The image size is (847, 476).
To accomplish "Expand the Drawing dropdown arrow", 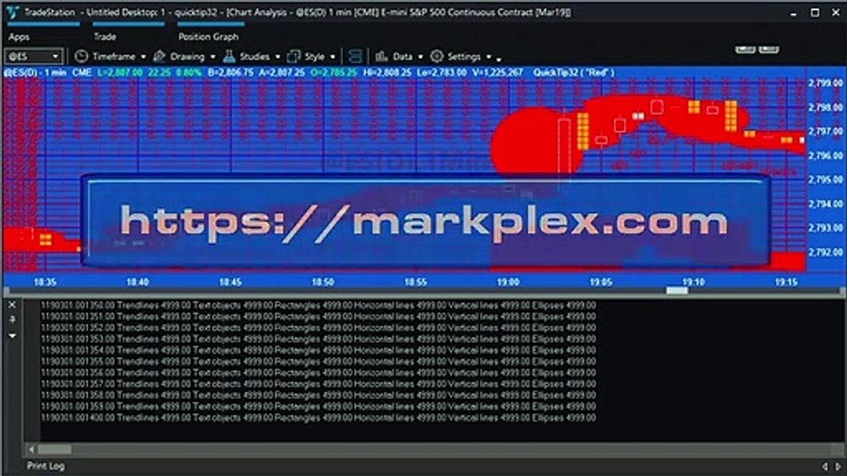I will (212, 57).
